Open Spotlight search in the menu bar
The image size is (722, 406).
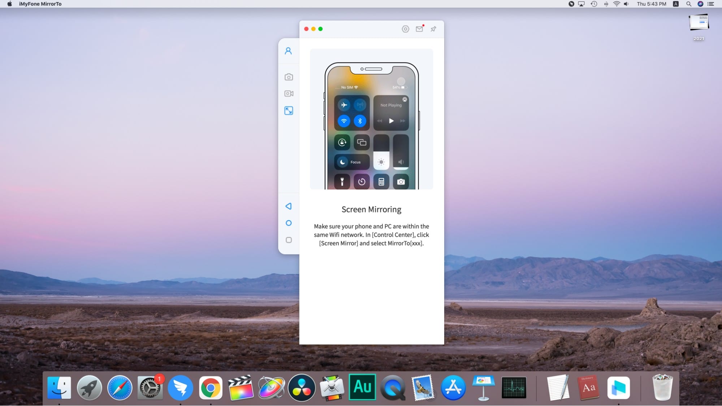688,4
